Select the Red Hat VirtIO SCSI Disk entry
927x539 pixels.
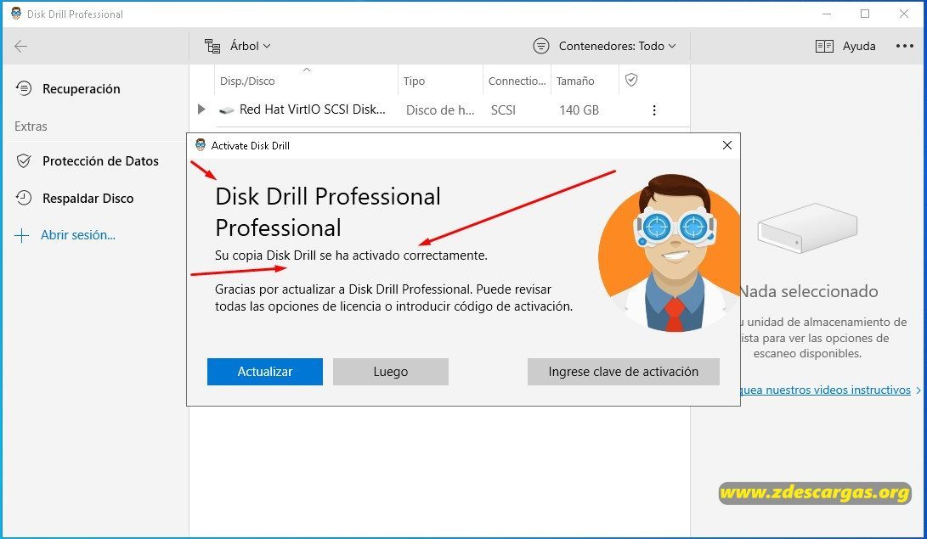coord(312,109)
